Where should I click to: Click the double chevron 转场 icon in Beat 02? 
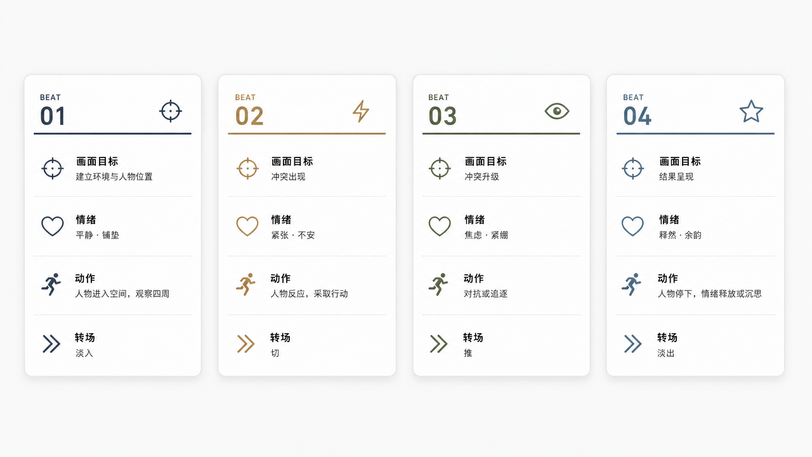(246, 343)
